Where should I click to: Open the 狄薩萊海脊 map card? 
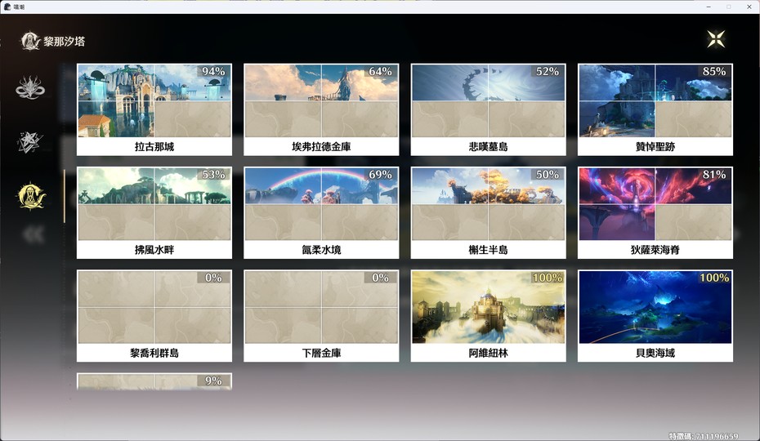655,213
